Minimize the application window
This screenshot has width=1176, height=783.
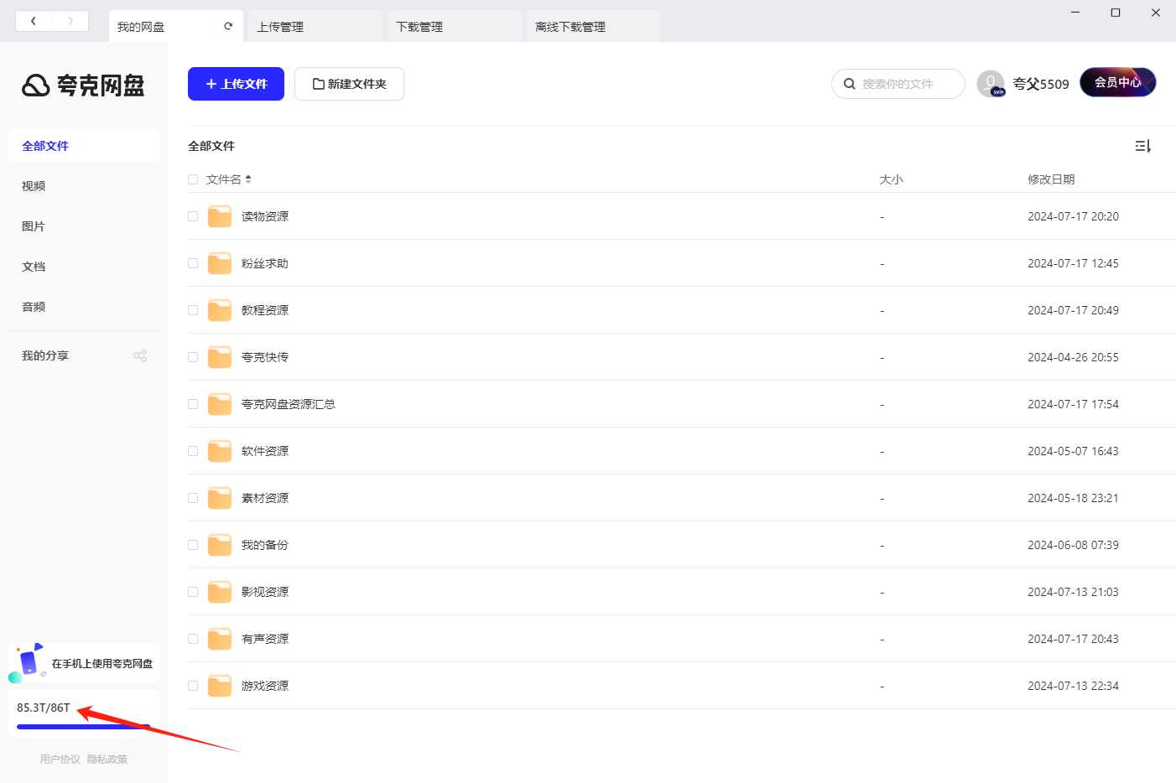pos(1075,13)
